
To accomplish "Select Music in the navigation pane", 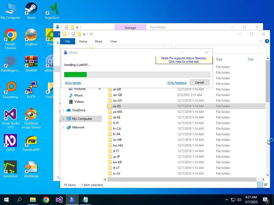I will click(x=78, y=95).
